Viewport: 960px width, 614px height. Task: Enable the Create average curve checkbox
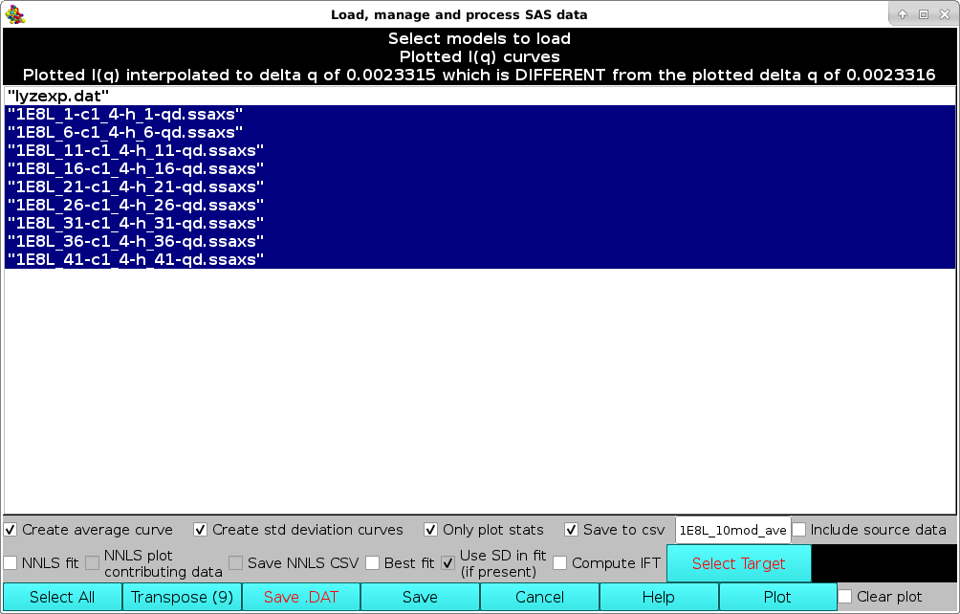point(11,530)
